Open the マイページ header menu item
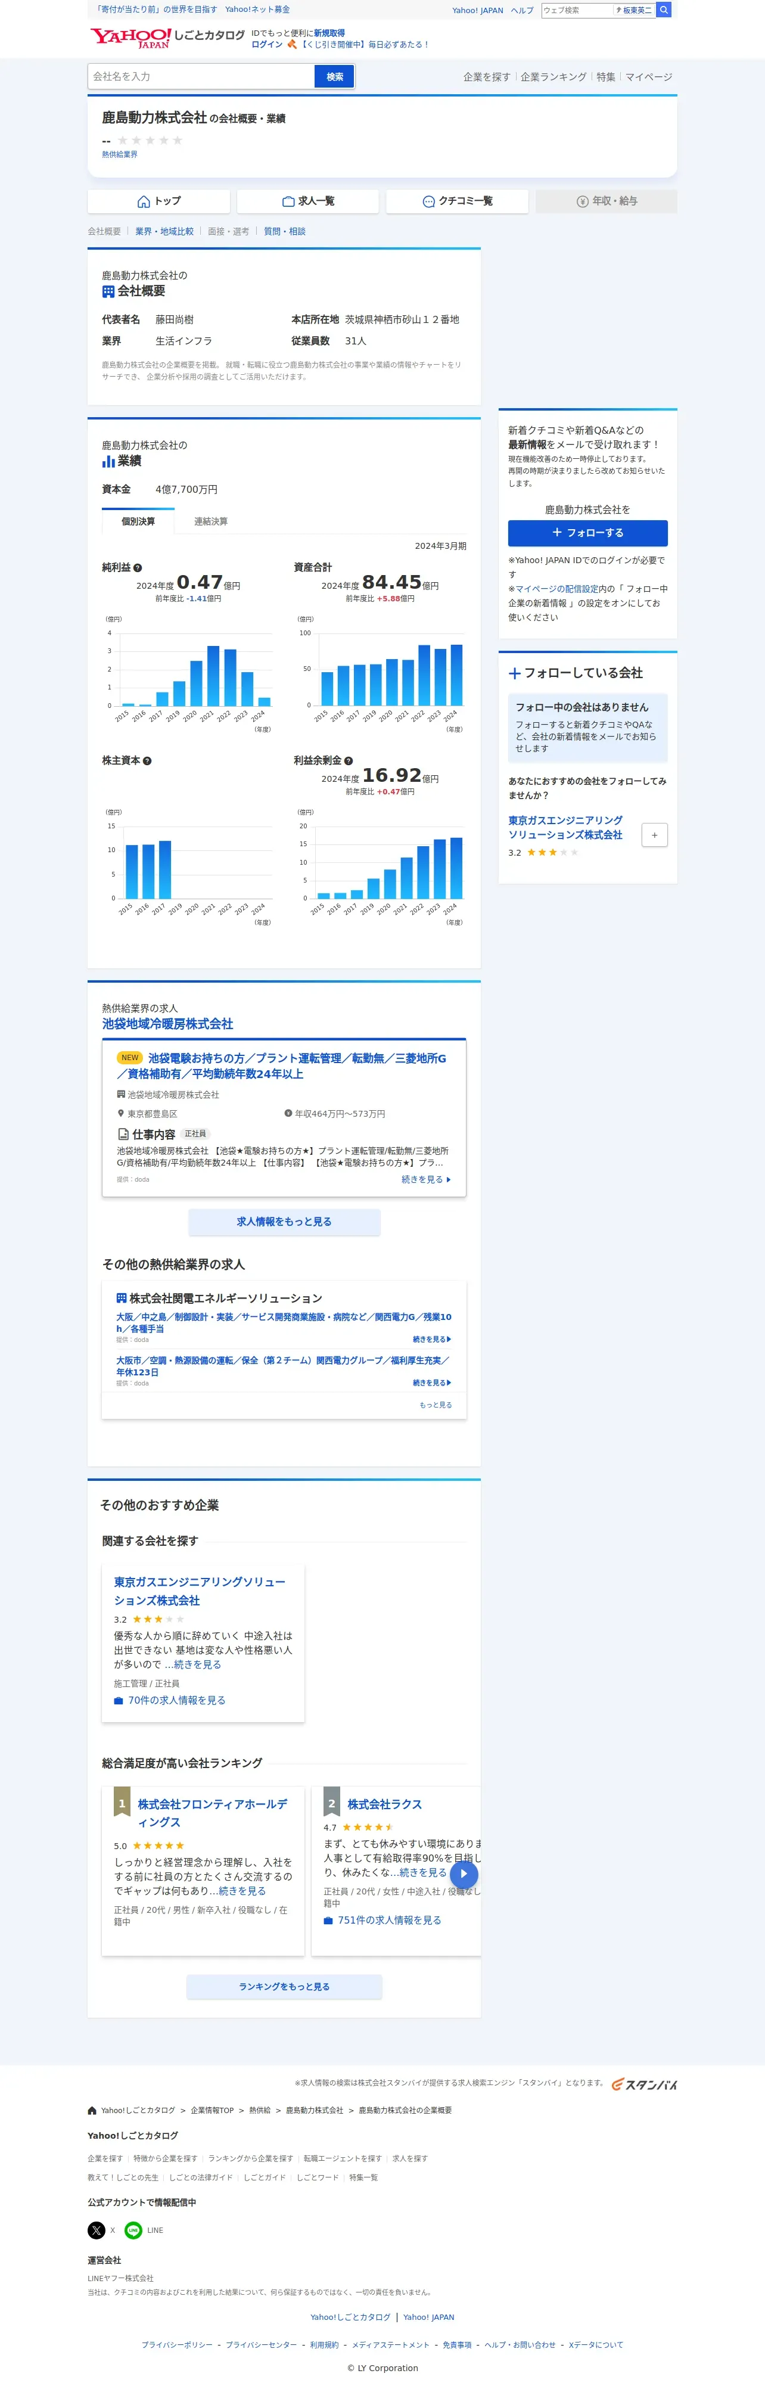Screen dimensions: 765x2389 click(x=649, y=77)
